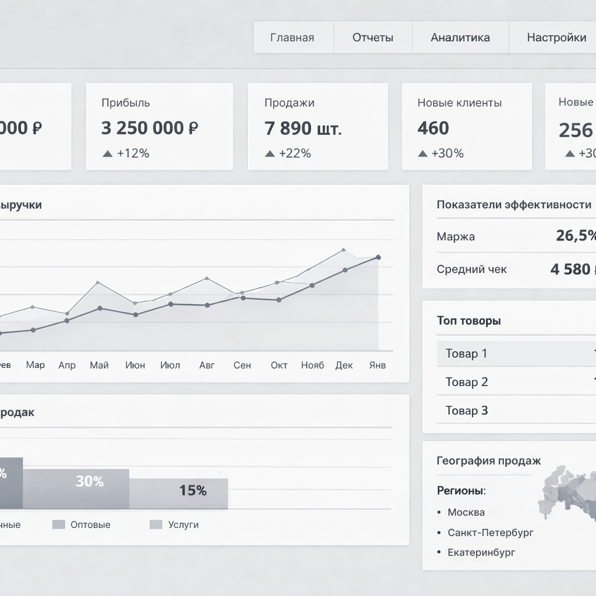Click the Топ товары heading
The image size is (596, 596).
click(x=469, y=321)
